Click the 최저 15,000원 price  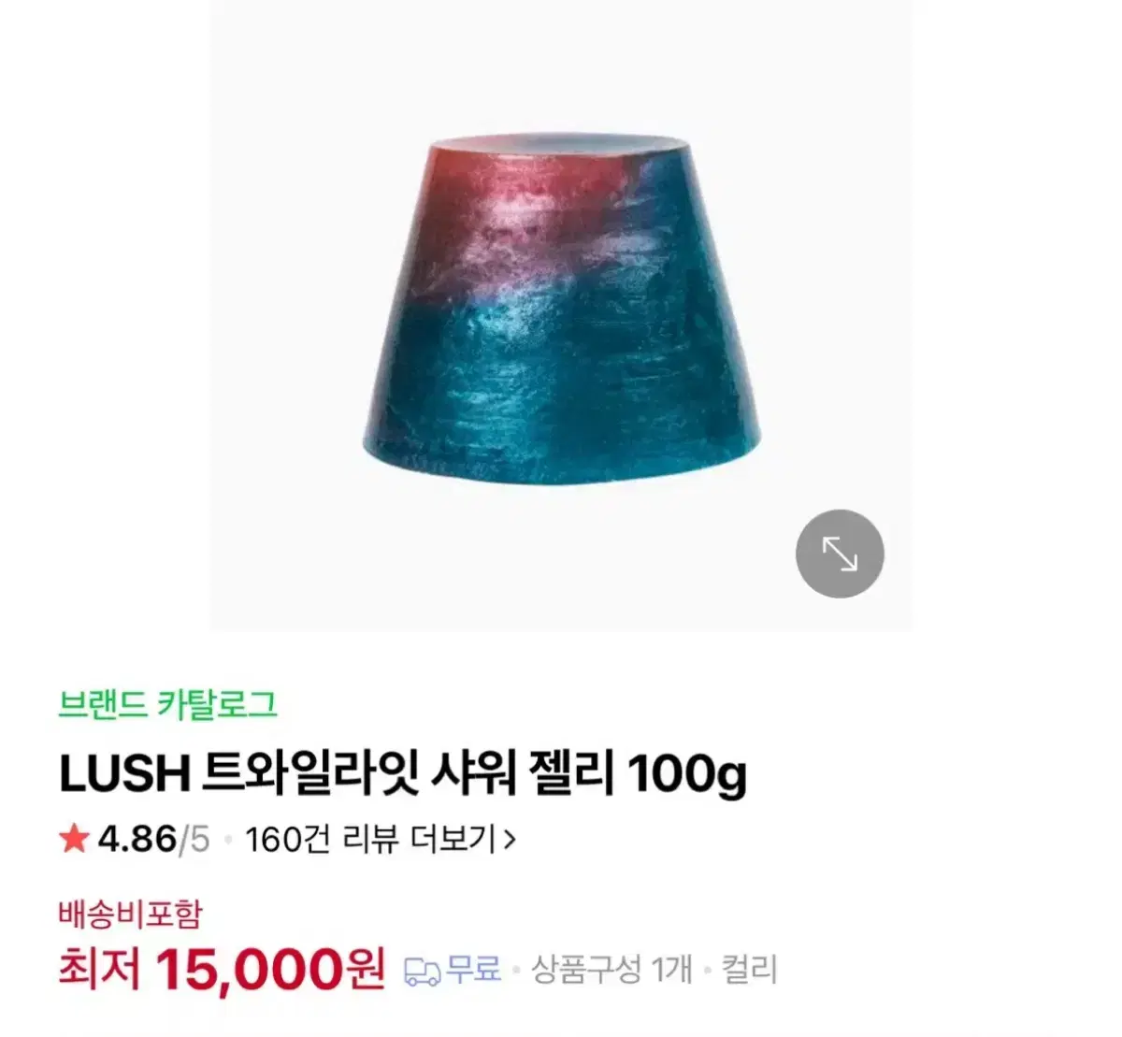click(x=222, y=969)
